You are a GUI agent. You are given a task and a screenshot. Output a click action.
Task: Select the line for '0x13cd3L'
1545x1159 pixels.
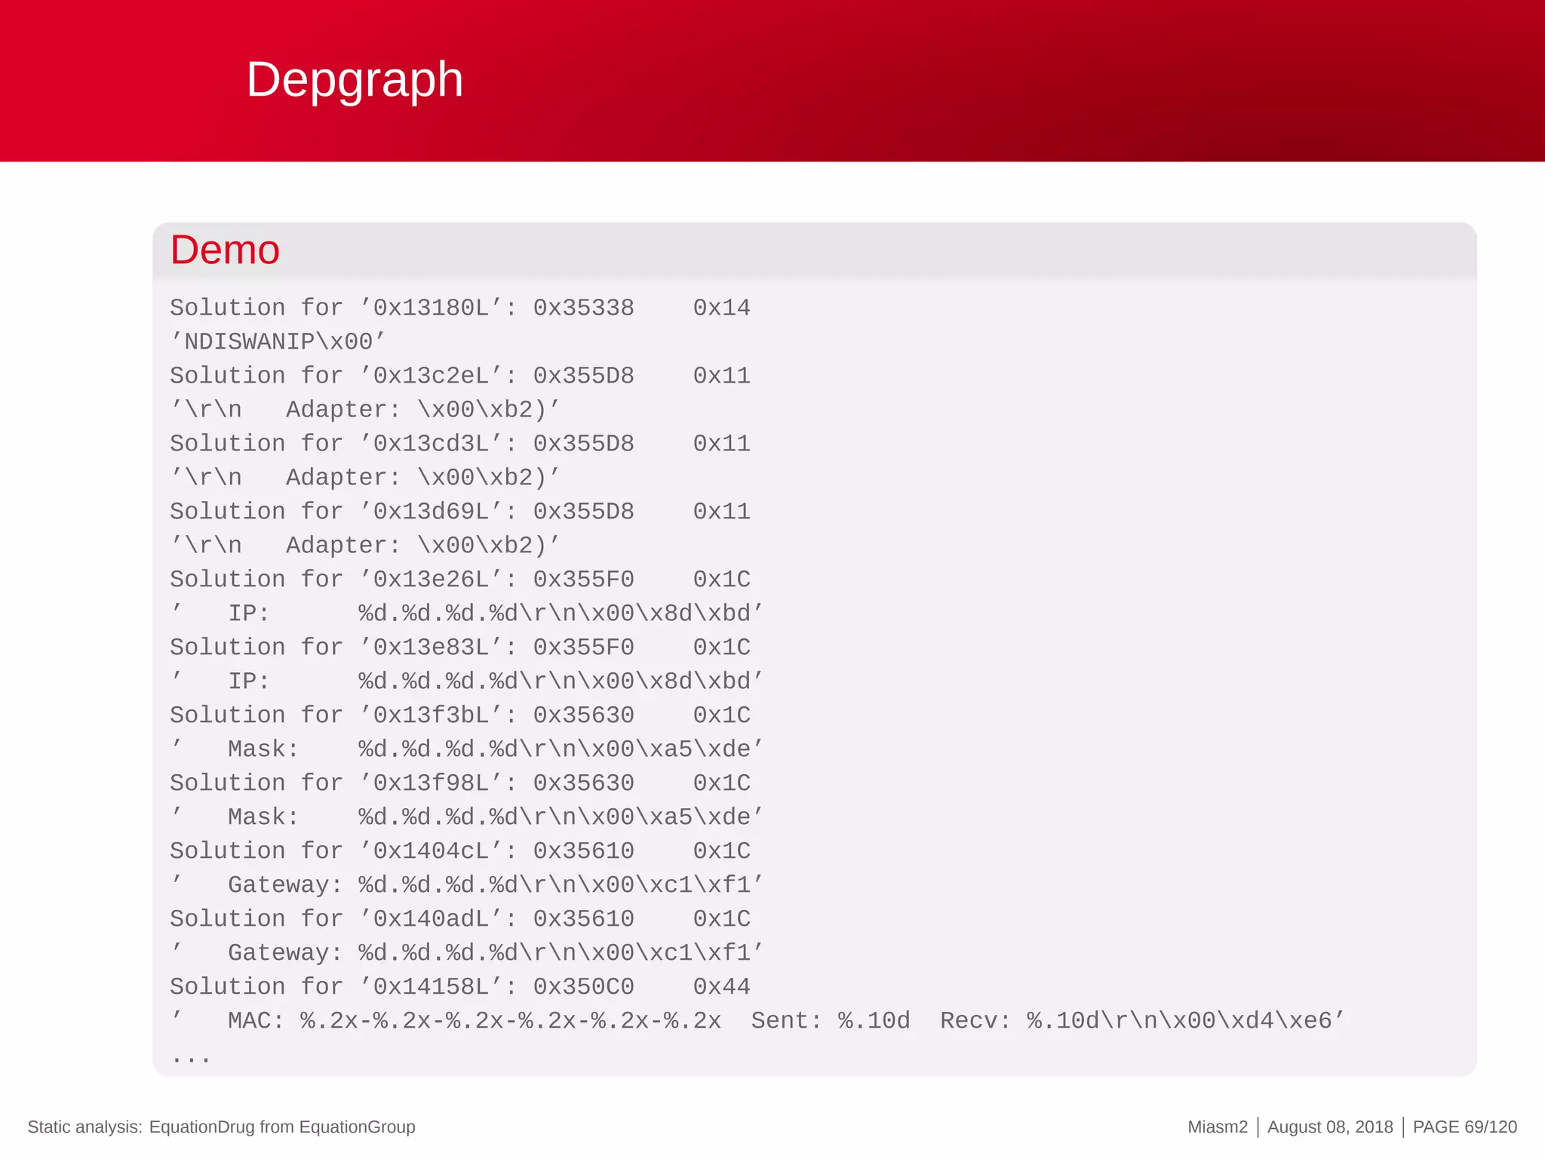point(460,444)
